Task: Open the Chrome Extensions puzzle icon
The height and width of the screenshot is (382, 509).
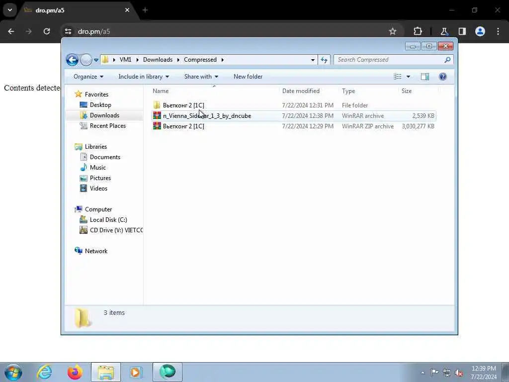Action: click(418, 31)
